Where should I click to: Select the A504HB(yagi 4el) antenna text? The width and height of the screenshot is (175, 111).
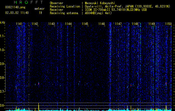pos(98,13)
